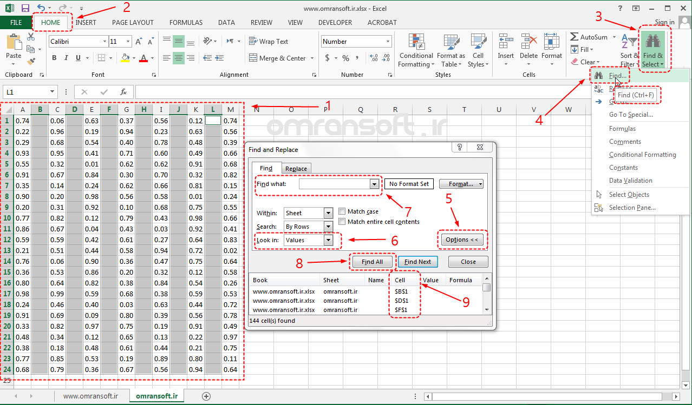Click the Close button in dialog
The image size is (692, 405).
click(x=468, y=262)
